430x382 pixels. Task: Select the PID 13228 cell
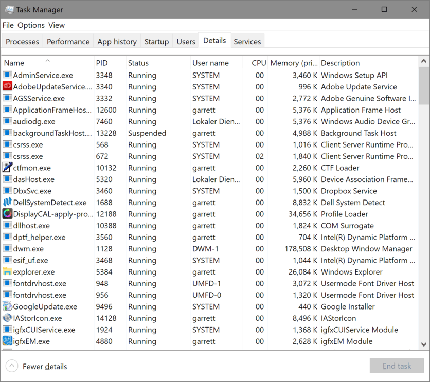(x=106, y=133)
